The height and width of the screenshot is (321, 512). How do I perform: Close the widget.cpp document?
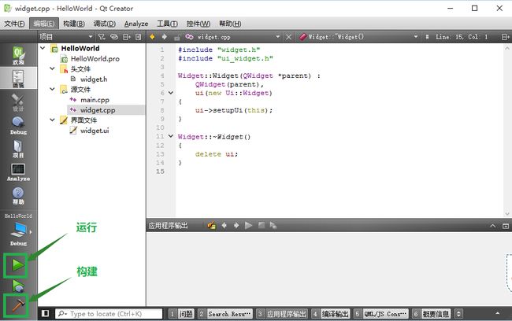288,37
